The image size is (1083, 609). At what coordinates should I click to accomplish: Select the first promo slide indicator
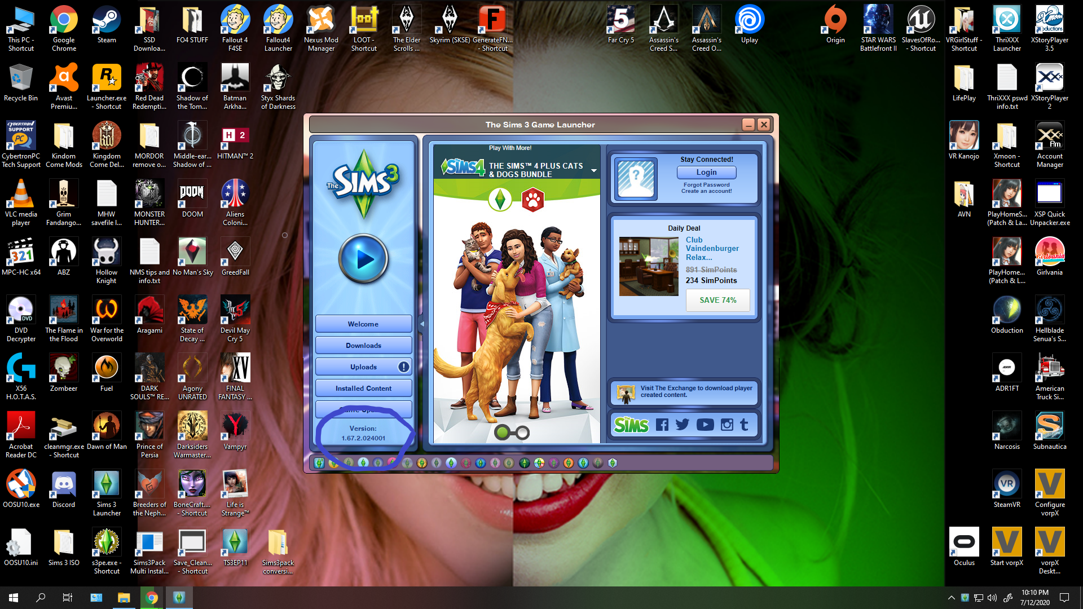(x=501, y=433)
